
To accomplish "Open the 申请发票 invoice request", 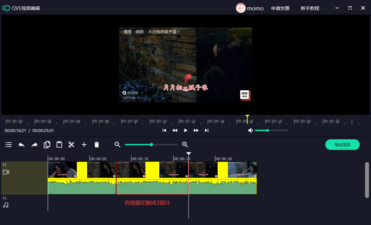I will click(280, 8).
